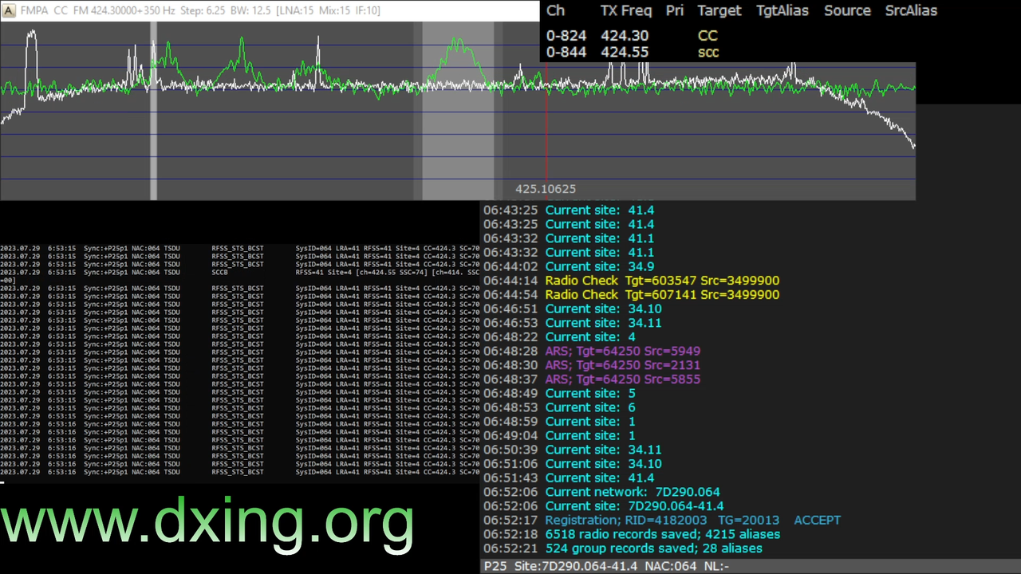1021x574 pixels.
Task: Click ARS entry with Src=5949
Action: coord(592,351)
